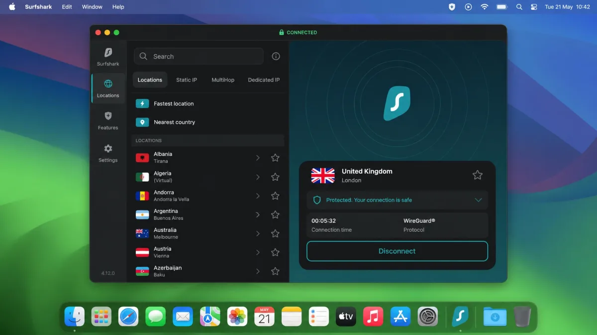Open the Settings gear in sidebar
The image size is (597, 335).
click(108, 148)
